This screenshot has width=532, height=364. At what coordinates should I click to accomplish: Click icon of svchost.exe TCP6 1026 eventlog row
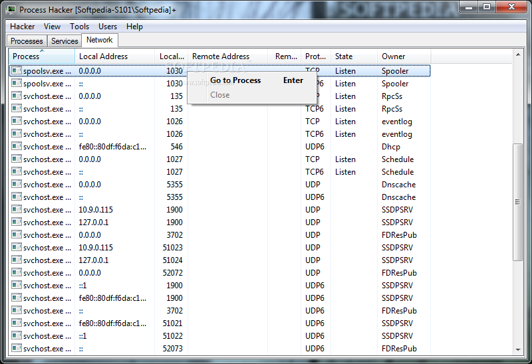[16, 134]
